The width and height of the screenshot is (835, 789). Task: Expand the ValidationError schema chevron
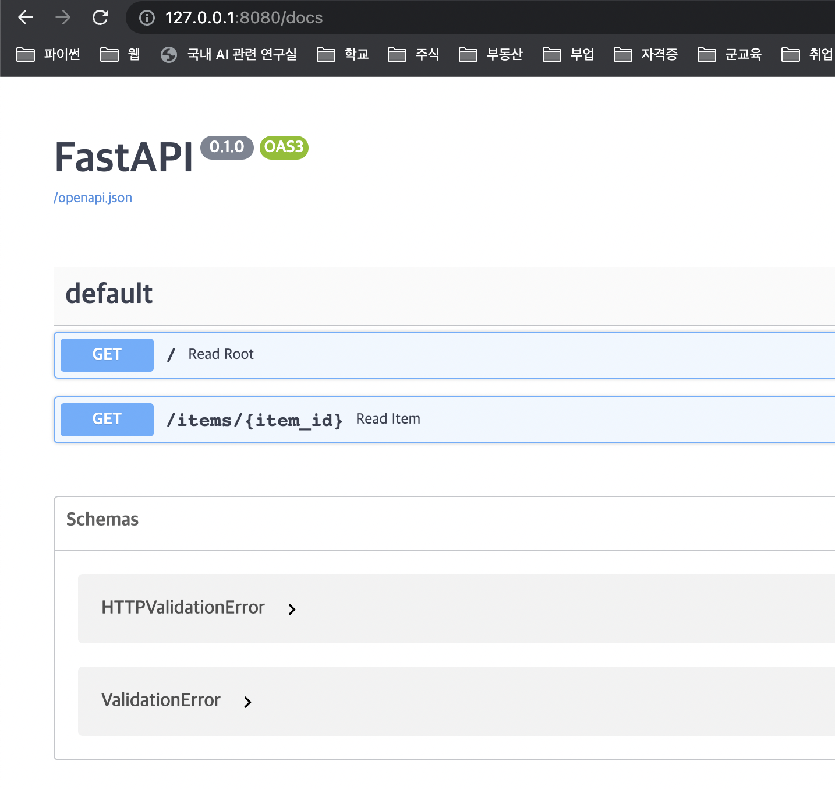point(247,702)
